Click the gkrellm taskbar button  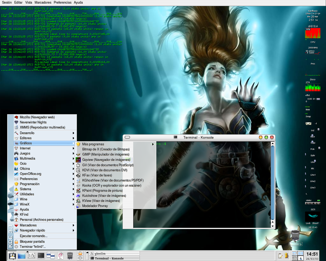(x=115, y=253)
